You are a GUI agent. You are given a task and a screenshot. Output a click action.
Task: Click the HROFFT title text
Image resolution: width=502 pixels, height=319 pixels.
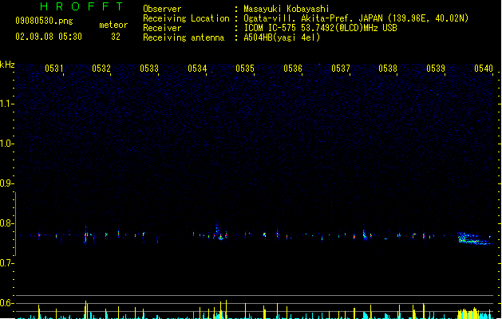click(81, 6)
